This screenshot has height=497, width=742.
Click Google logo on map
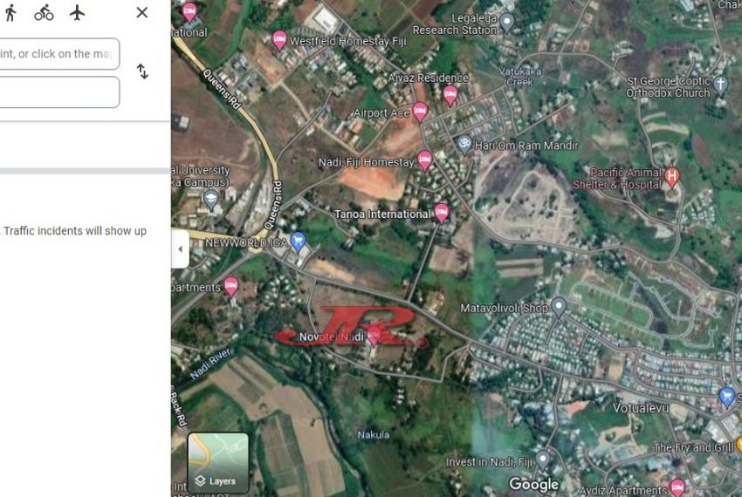point(533,484)
